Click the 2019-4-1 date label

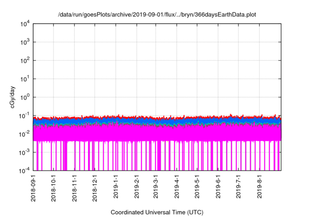coord(177,186)
